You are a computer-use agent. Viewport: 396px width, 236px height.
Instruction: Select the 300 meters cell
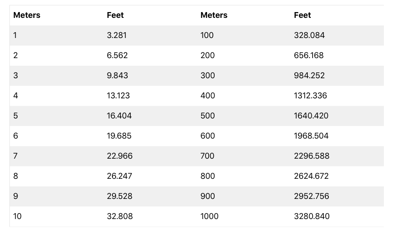(x=207, y=76)
